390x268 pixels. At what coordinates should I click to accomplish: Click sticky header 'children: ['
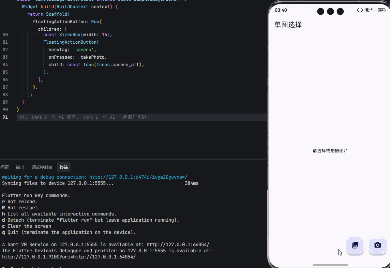click(x=52, y=29)
